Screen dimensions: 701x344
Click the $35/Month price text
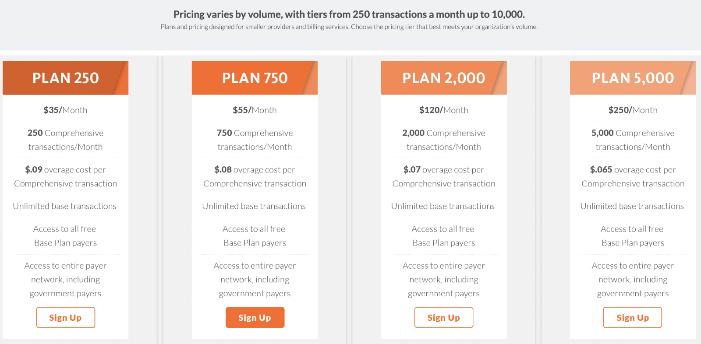coord(65,110)
